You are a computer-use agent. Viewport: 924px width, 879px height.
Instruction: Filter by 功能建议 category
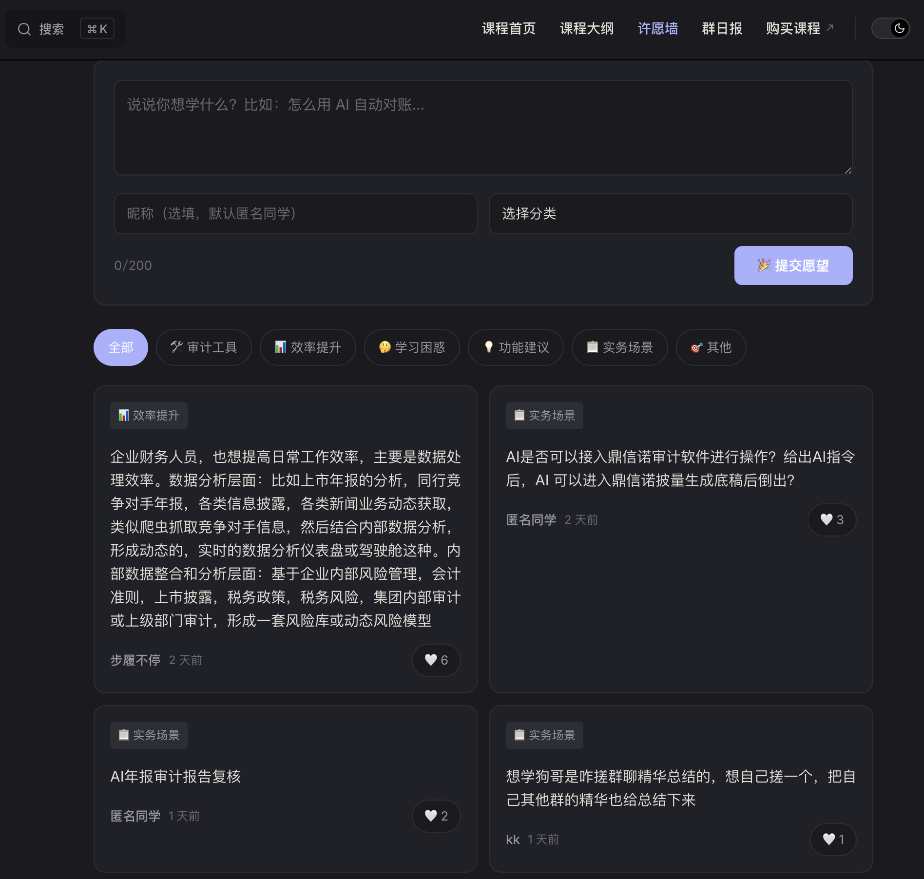(x=516, y=347)
